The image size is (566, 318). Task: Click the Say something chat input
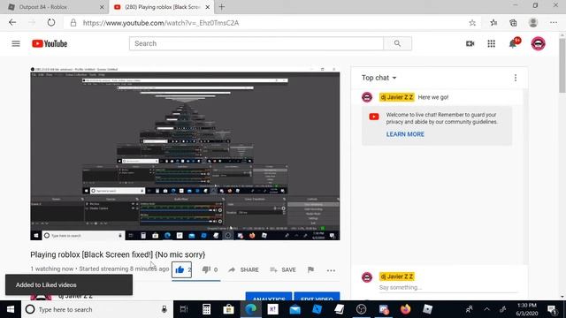coord(447,287)
